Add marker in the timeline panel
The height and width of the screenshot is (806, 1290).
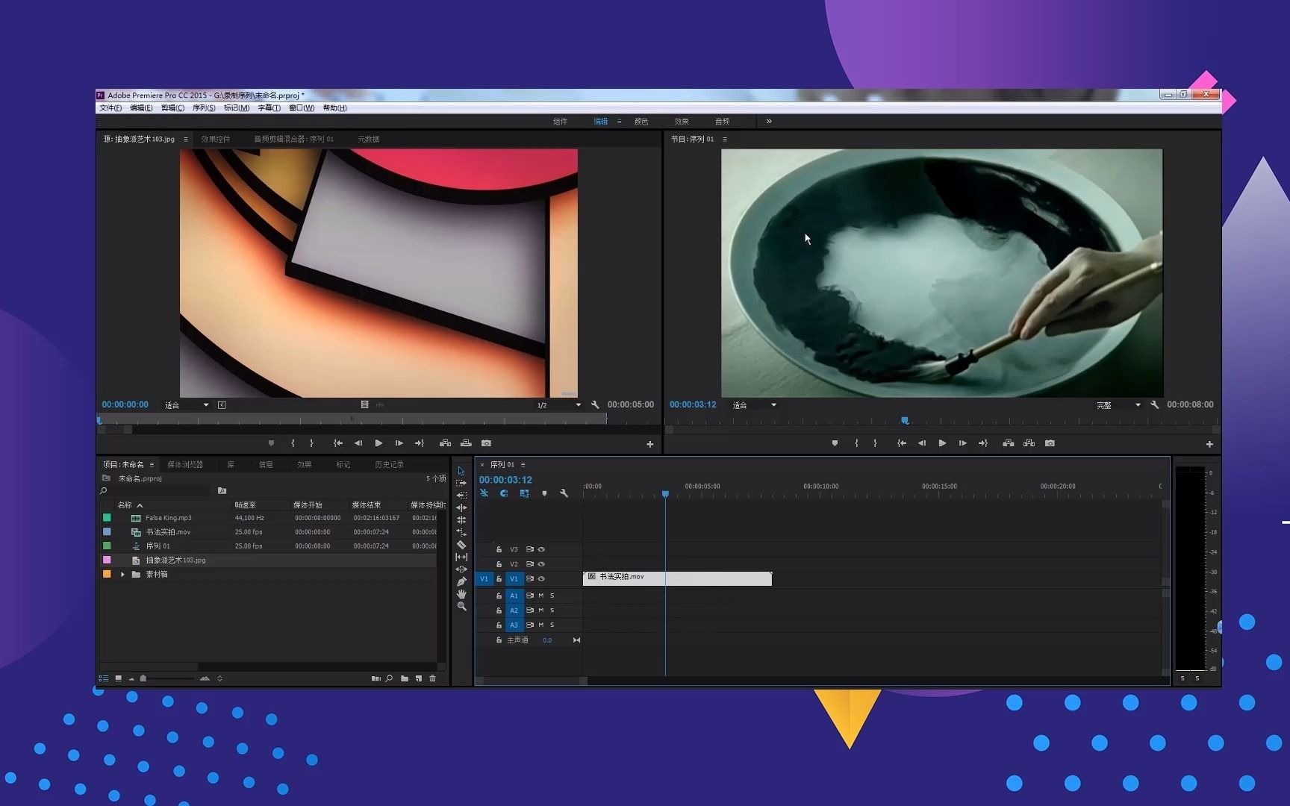(x=544, y=493)
